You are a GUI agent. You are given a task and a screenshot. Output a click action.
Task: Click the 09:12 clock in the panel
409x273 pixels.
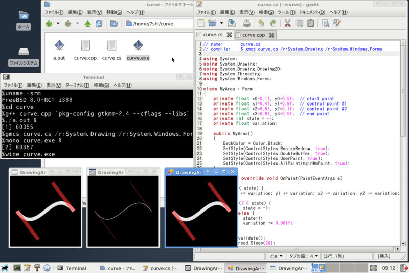(x=389, y=268)
